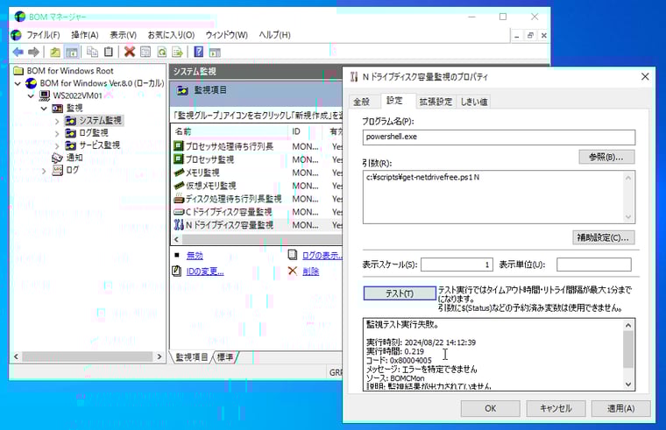Click the 表示スケール input field
Screen dimensions: 666x430
tap(457, 264)
